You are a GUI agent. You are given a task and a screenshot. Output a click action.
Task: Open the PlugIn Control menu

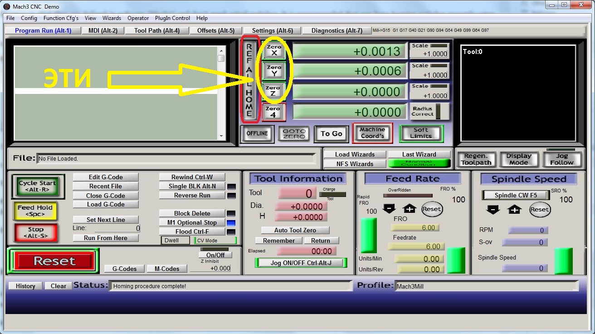(172, 18)
